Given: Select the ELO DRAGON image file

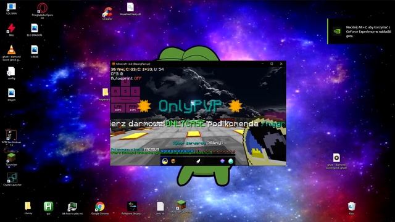Looking at the screenshot, I should pyautogui.click(x=35, y=30).
